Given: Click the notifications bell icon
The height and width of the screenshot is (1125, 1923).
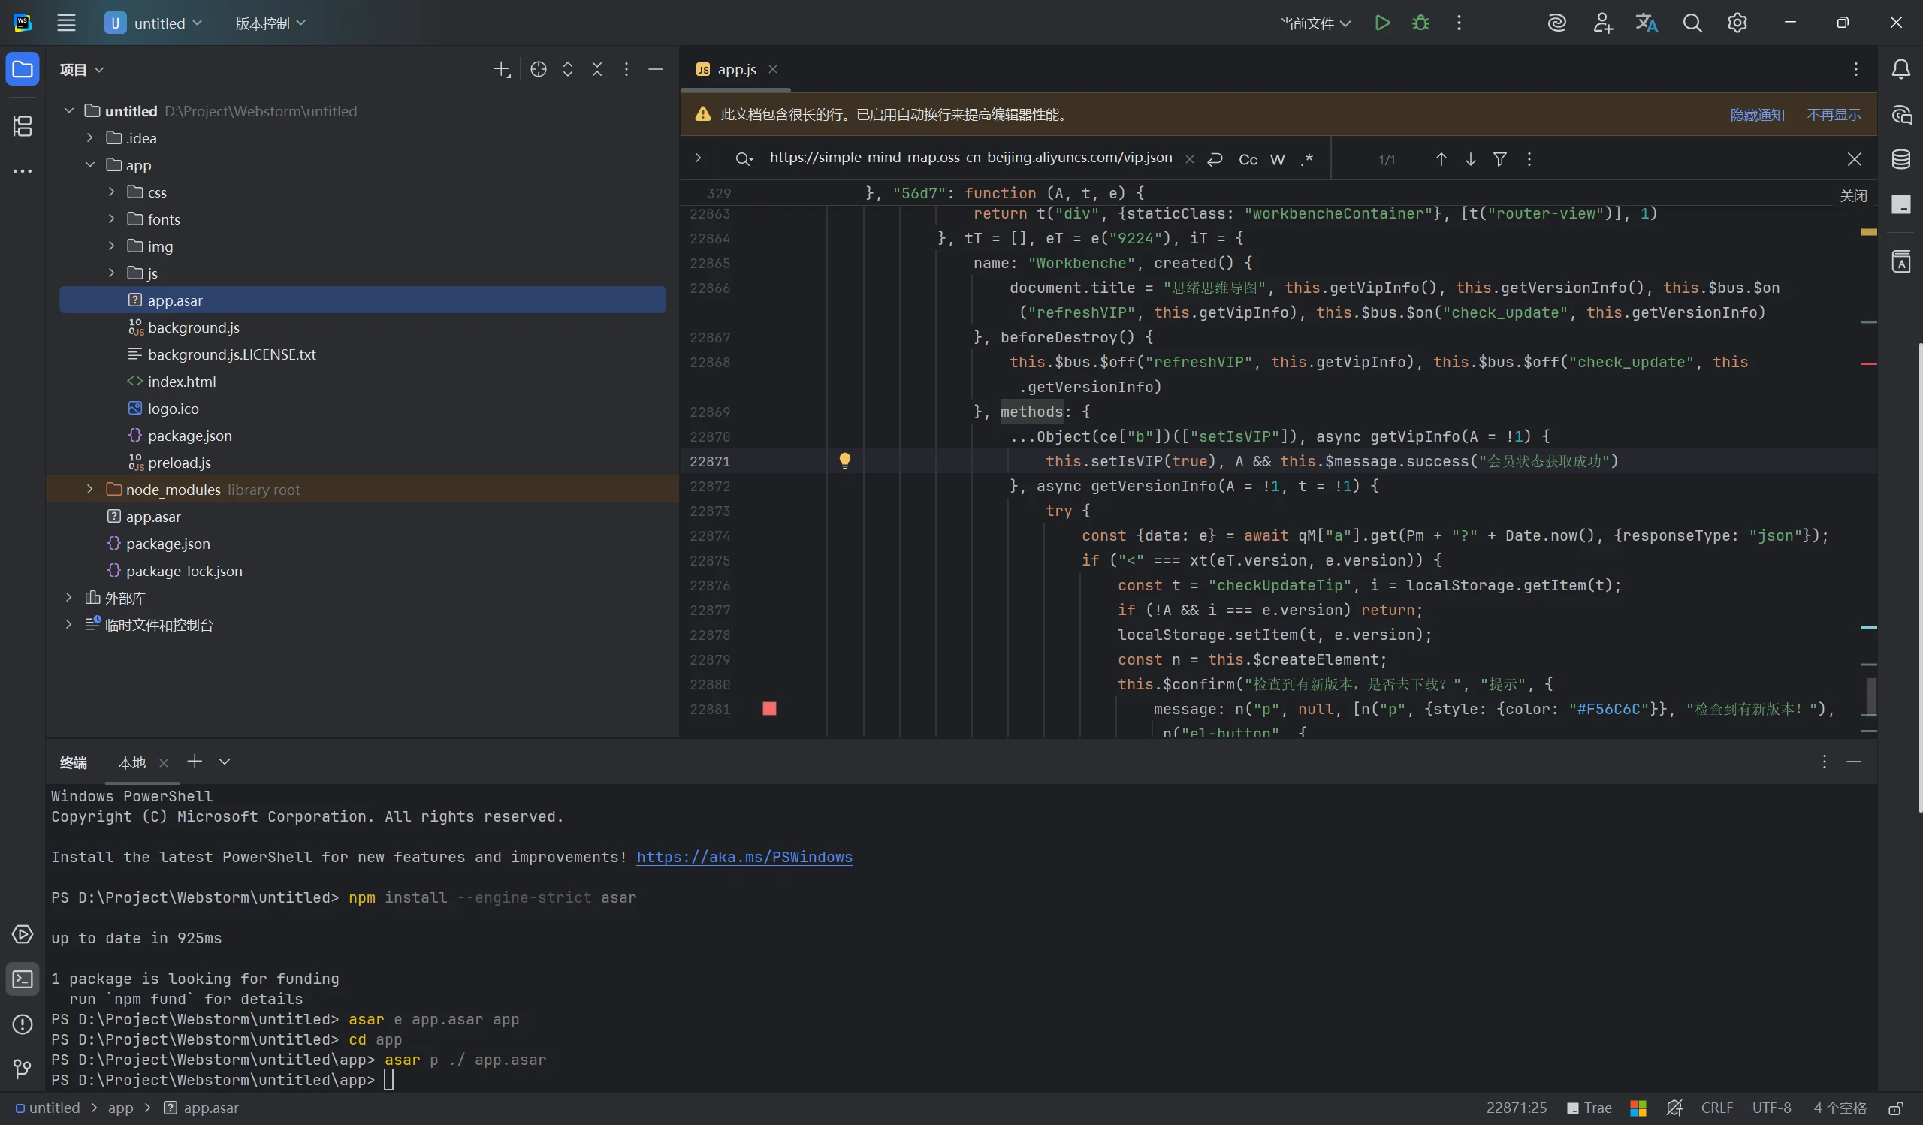Looking at the screenshot, I should (x=1900, y=69).
